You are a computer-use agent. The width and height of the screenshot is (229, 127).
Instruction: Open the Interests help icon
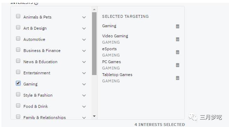coord(36,3)
